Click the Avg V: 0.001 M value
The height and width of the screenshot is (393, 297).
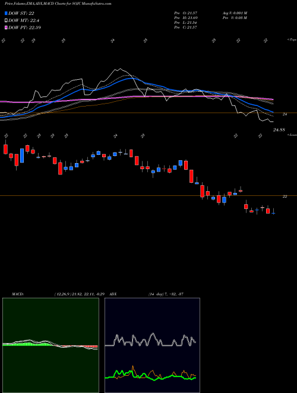pyautogui.click(x=235, y=13)
